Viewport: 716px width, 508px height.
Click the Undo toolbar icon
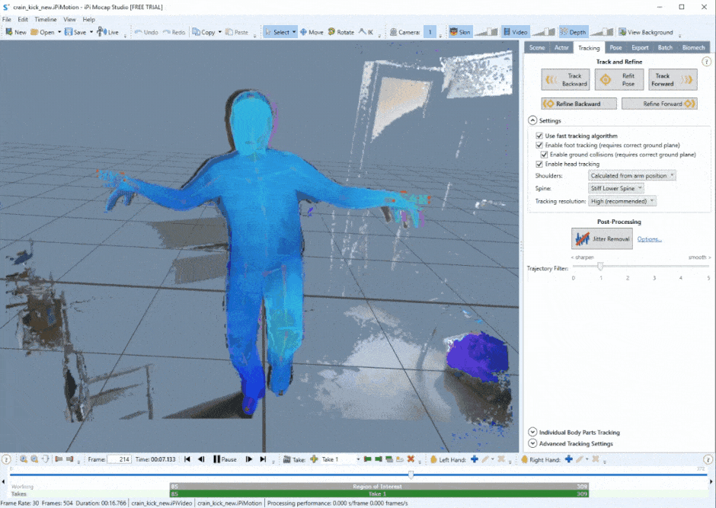pyautogui.click(x=138, y=32)
